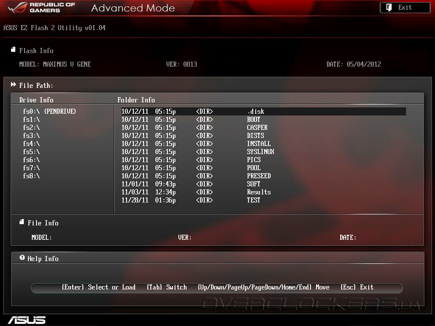
Task: Click the File Path double-arrow icon
Action: click(x=13, y=84)
